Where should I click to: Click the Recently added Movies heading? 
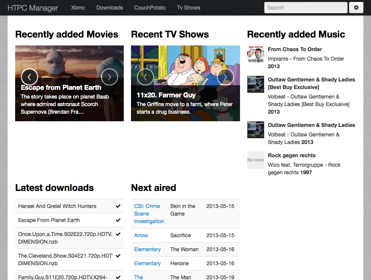tap(67, 34)
